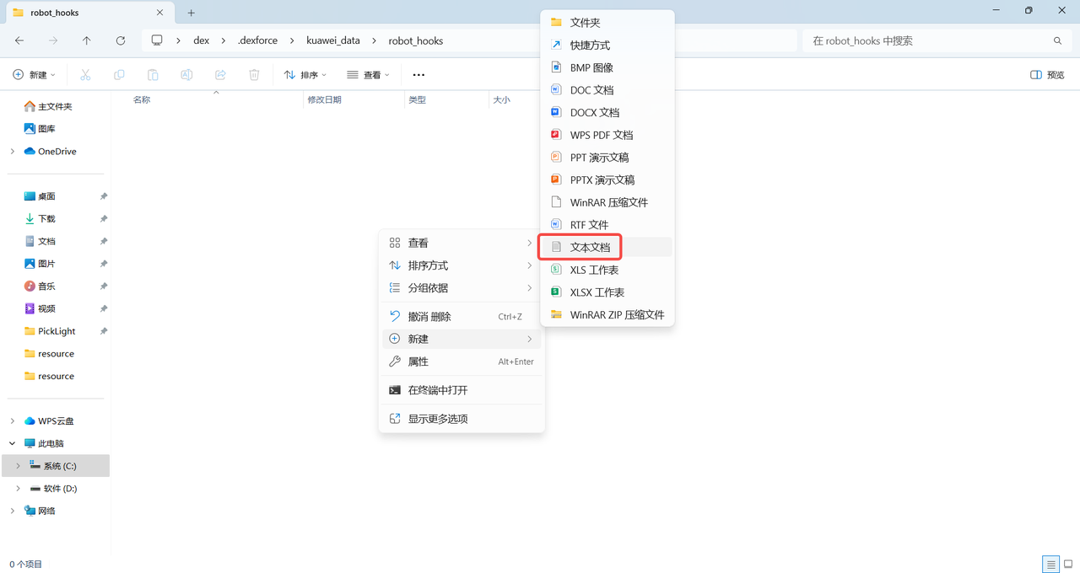Screen dimensions: 1080x573
Task: Select the Cut icon on the toolbar
Action: click(84, 74)
